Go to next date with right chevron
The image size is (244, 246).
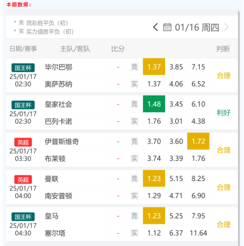click(226, 27)
